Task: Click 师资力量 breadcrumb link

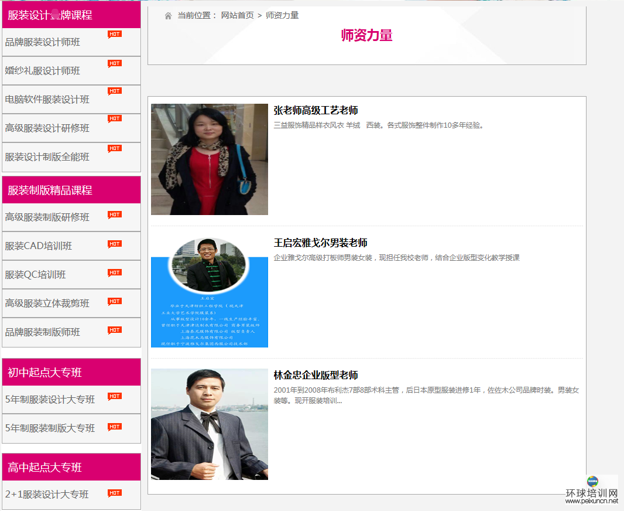Action: 282,16
